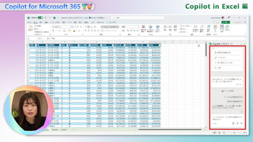253x142 pixels.
Task: Click the AutoSum (オートSUM) button
Action: click(x=185, y=26)
